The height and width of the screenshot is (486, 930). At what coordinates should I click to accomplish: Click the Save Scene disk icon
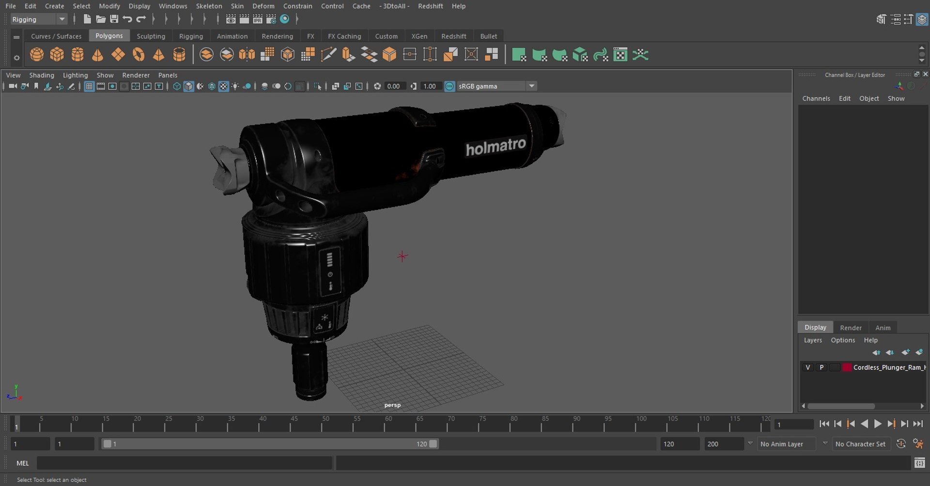tap(114, 19)
